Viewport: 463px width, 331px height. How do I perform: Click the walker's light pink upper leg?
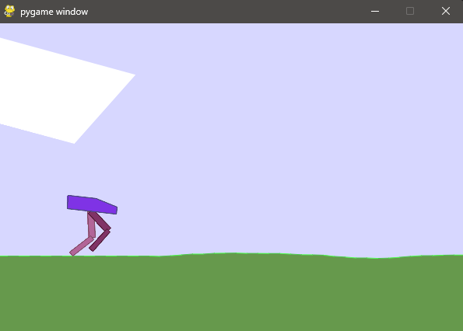91,225
